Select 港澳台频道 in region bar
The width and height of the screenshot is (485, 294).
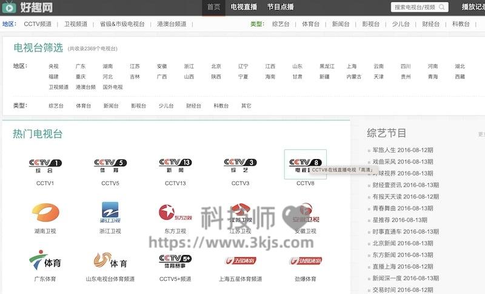click(x=172, y=24)
